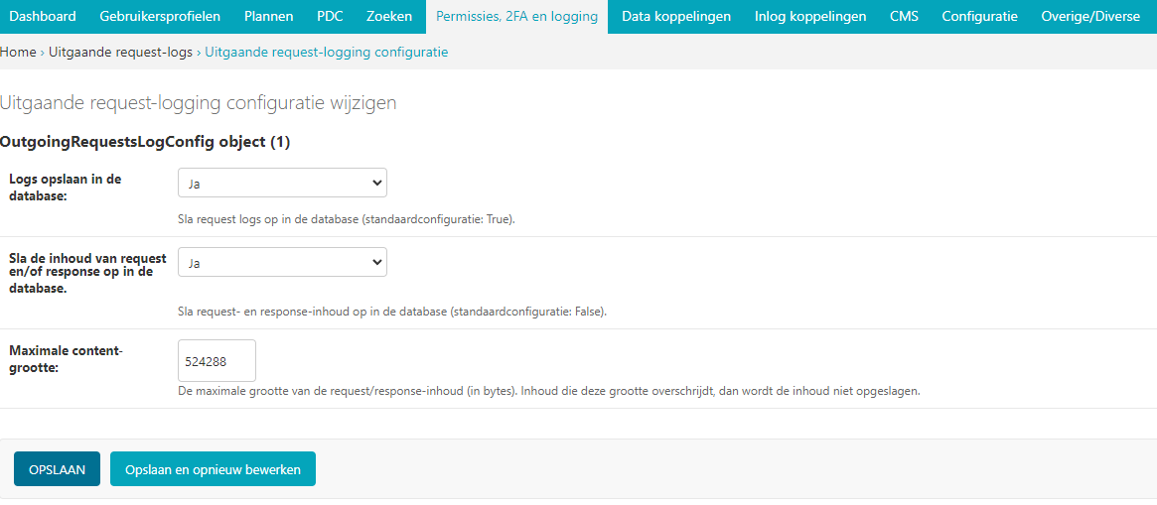The height and width of the screenshot is (505, 1157).
Task: Open the CMS menu item
Action: (904, 16)
